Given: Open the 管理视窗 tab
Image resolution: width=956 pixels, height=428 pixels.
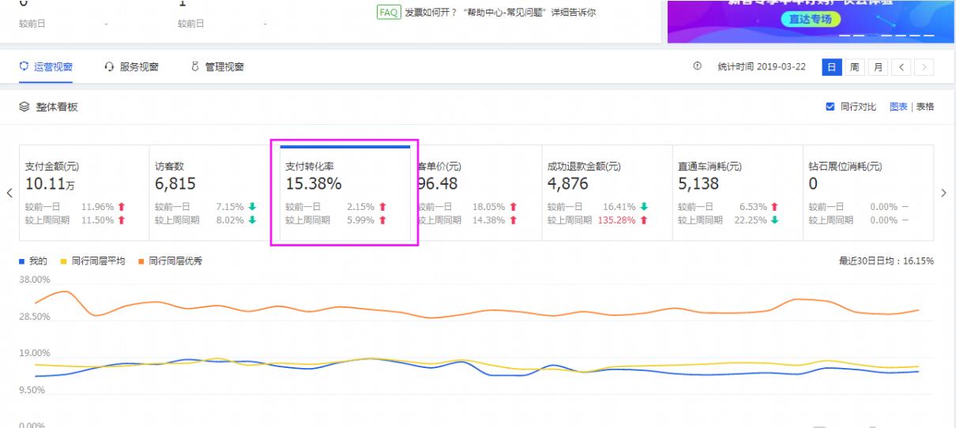Looking at the screenshot, I should click(x=217, y=67).
